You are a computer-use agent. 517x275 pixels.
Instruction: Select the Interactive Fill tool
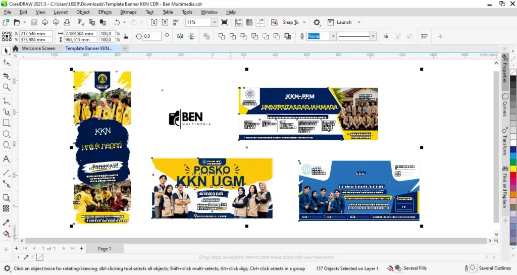pyautogui.click(x=6, y=234)
